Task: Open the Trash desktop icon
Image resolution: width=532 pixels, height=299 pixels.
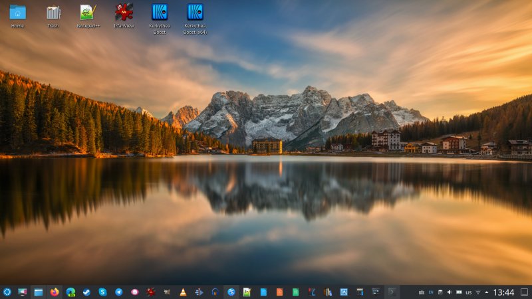Action: point(53,13)
